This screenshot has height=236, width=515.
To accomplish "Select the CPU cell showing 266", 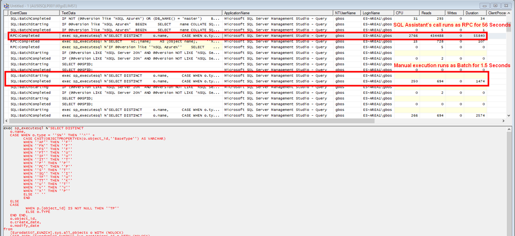I will coord(407,116).
